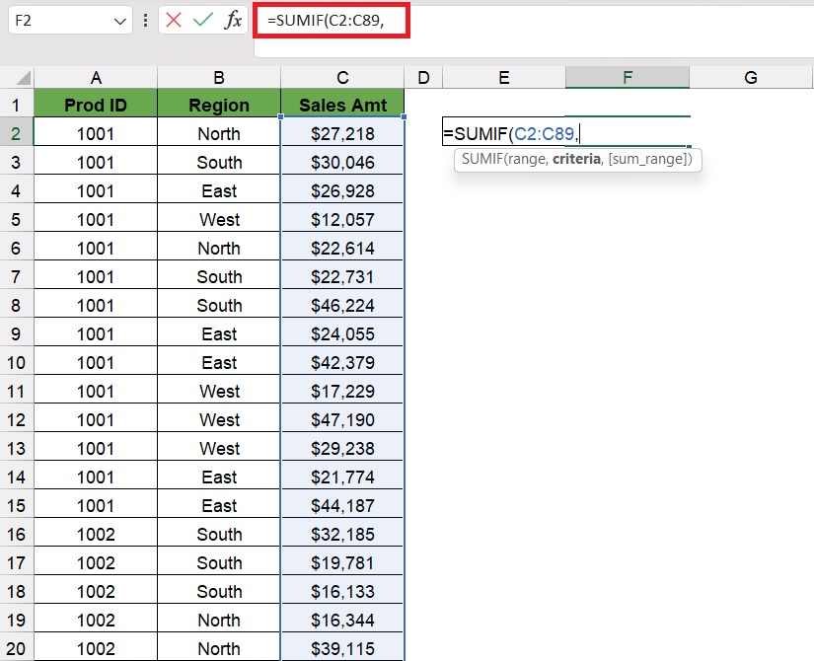Click the three-dot handle beside Name Box

(145, 21)
